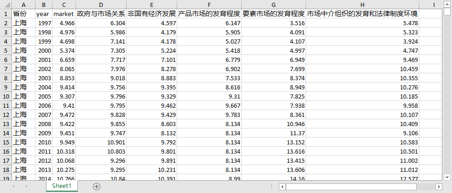452x193 pixels.
Task: Select the cell with year 2007
Action: click(x=44, y=115)
